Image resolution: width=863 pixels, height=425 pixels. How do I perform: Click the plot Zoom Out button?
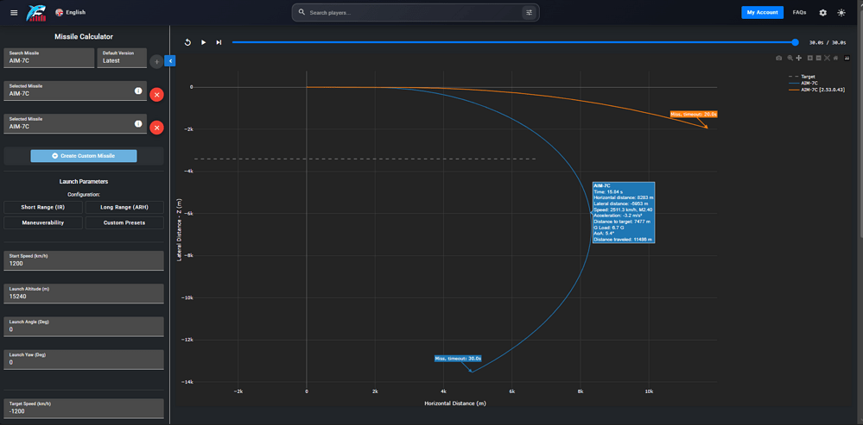(x=818, y=58)
